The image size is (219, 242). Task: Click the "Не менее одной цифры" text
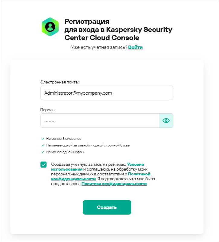[x=65, y=152]
